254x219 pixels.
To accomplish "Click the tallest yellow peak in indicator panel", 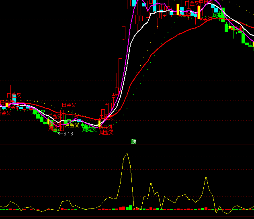I will [127, 153].
